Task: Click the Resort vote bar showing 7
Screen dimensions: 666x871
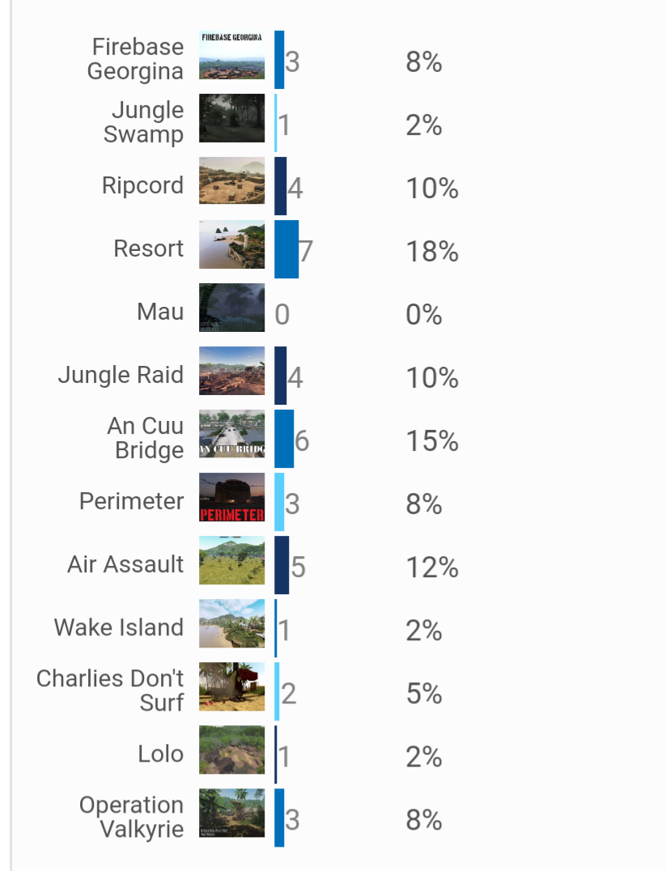Action: click(x=286, y=249)
